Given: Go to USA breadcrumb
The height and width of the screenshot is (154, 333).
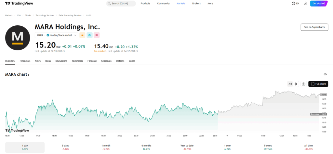Looking at the screenshot, I should pyautogui.click(x=19, y=16).
